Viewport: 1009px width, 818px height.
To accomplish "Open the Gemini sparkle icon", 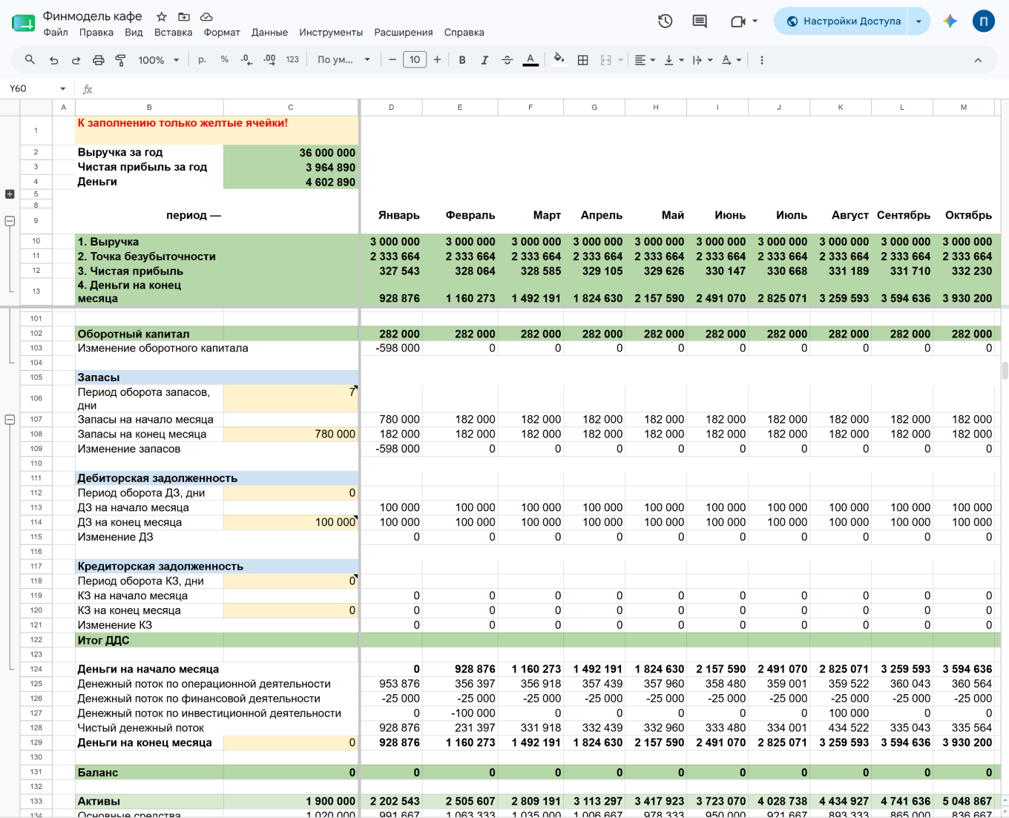I will coord(950,22).
